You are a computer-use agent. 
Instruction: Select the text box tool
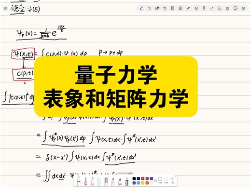click(149, 8)
